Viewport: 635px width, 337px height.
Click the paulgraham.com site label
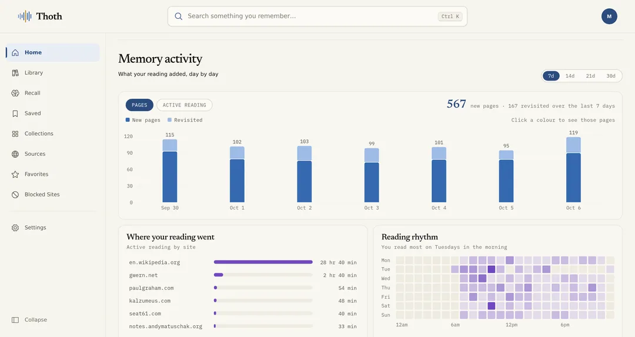151,288
